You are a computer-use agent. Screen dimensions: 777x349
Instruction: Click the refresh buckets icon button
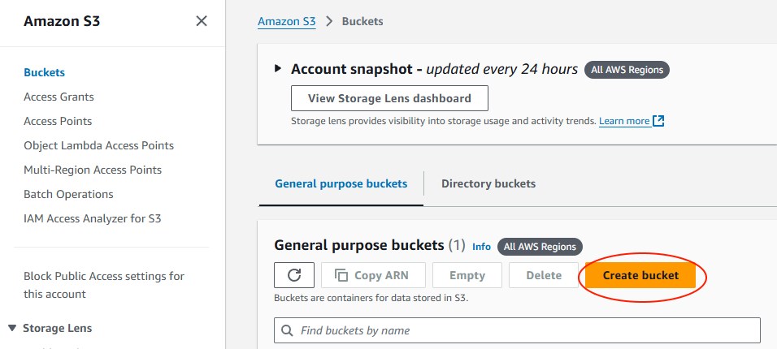294,275
